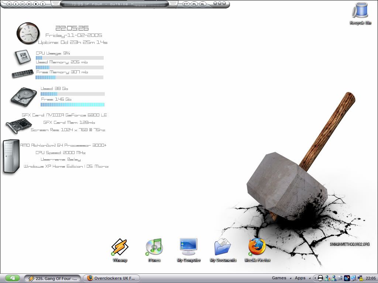Click the hard disk drive icon
Viewport: 378px width, 283px height.
point(24,97)
